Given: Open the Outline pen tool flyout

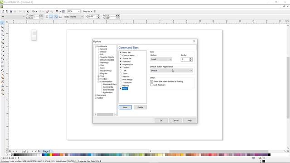Looking at the screenshot, I should (x=2, y=86).
